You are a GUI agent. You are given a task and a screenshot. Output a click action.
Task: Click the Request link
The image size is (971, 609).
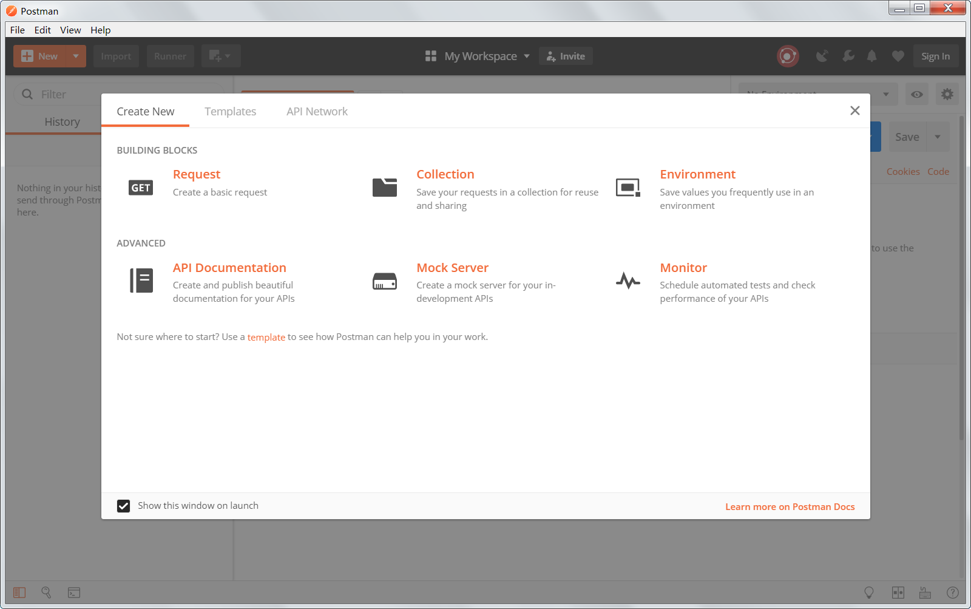197,175
